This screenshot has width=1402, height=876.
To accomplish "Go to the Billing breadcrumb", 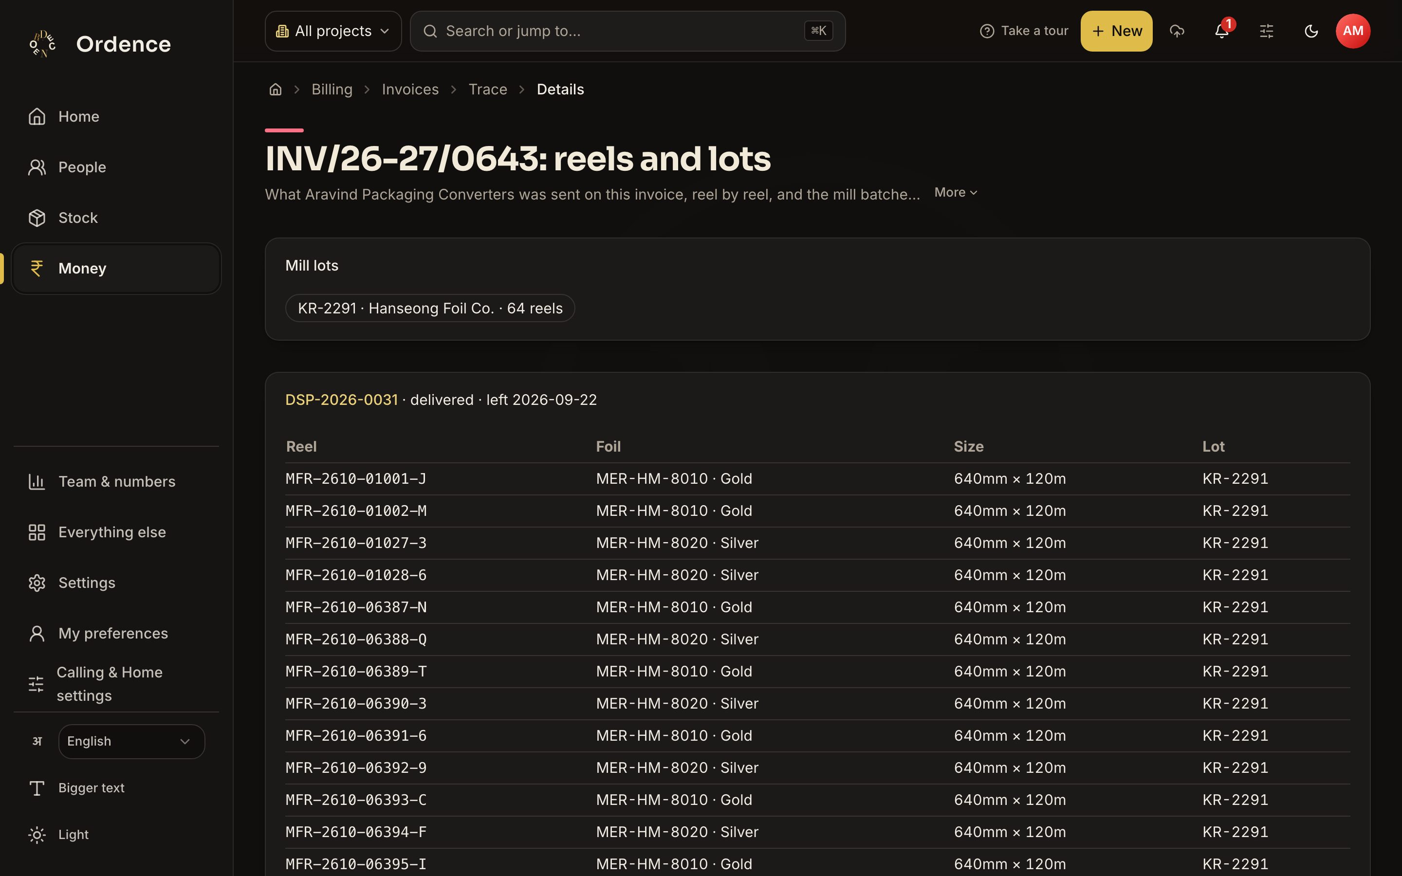I will (332, 89).
